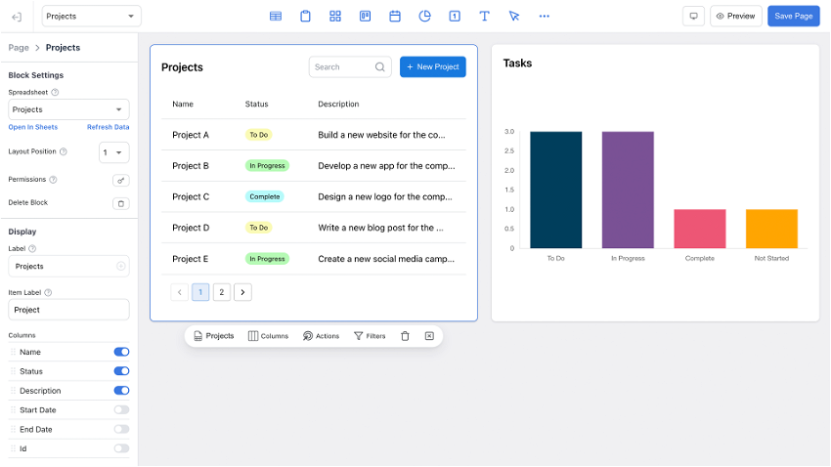Open the Projects page dropdown at top

click(91, 17)
